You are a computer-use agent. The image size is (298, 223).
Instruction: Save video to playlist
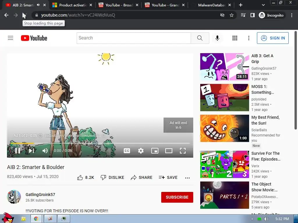[x=168, y=177]
